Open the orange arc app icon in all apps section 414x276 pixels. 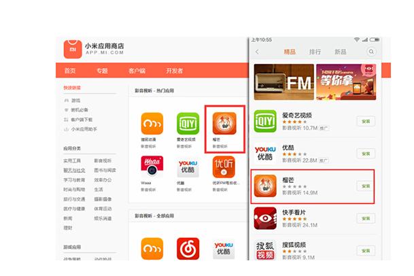tap(152, 249)
